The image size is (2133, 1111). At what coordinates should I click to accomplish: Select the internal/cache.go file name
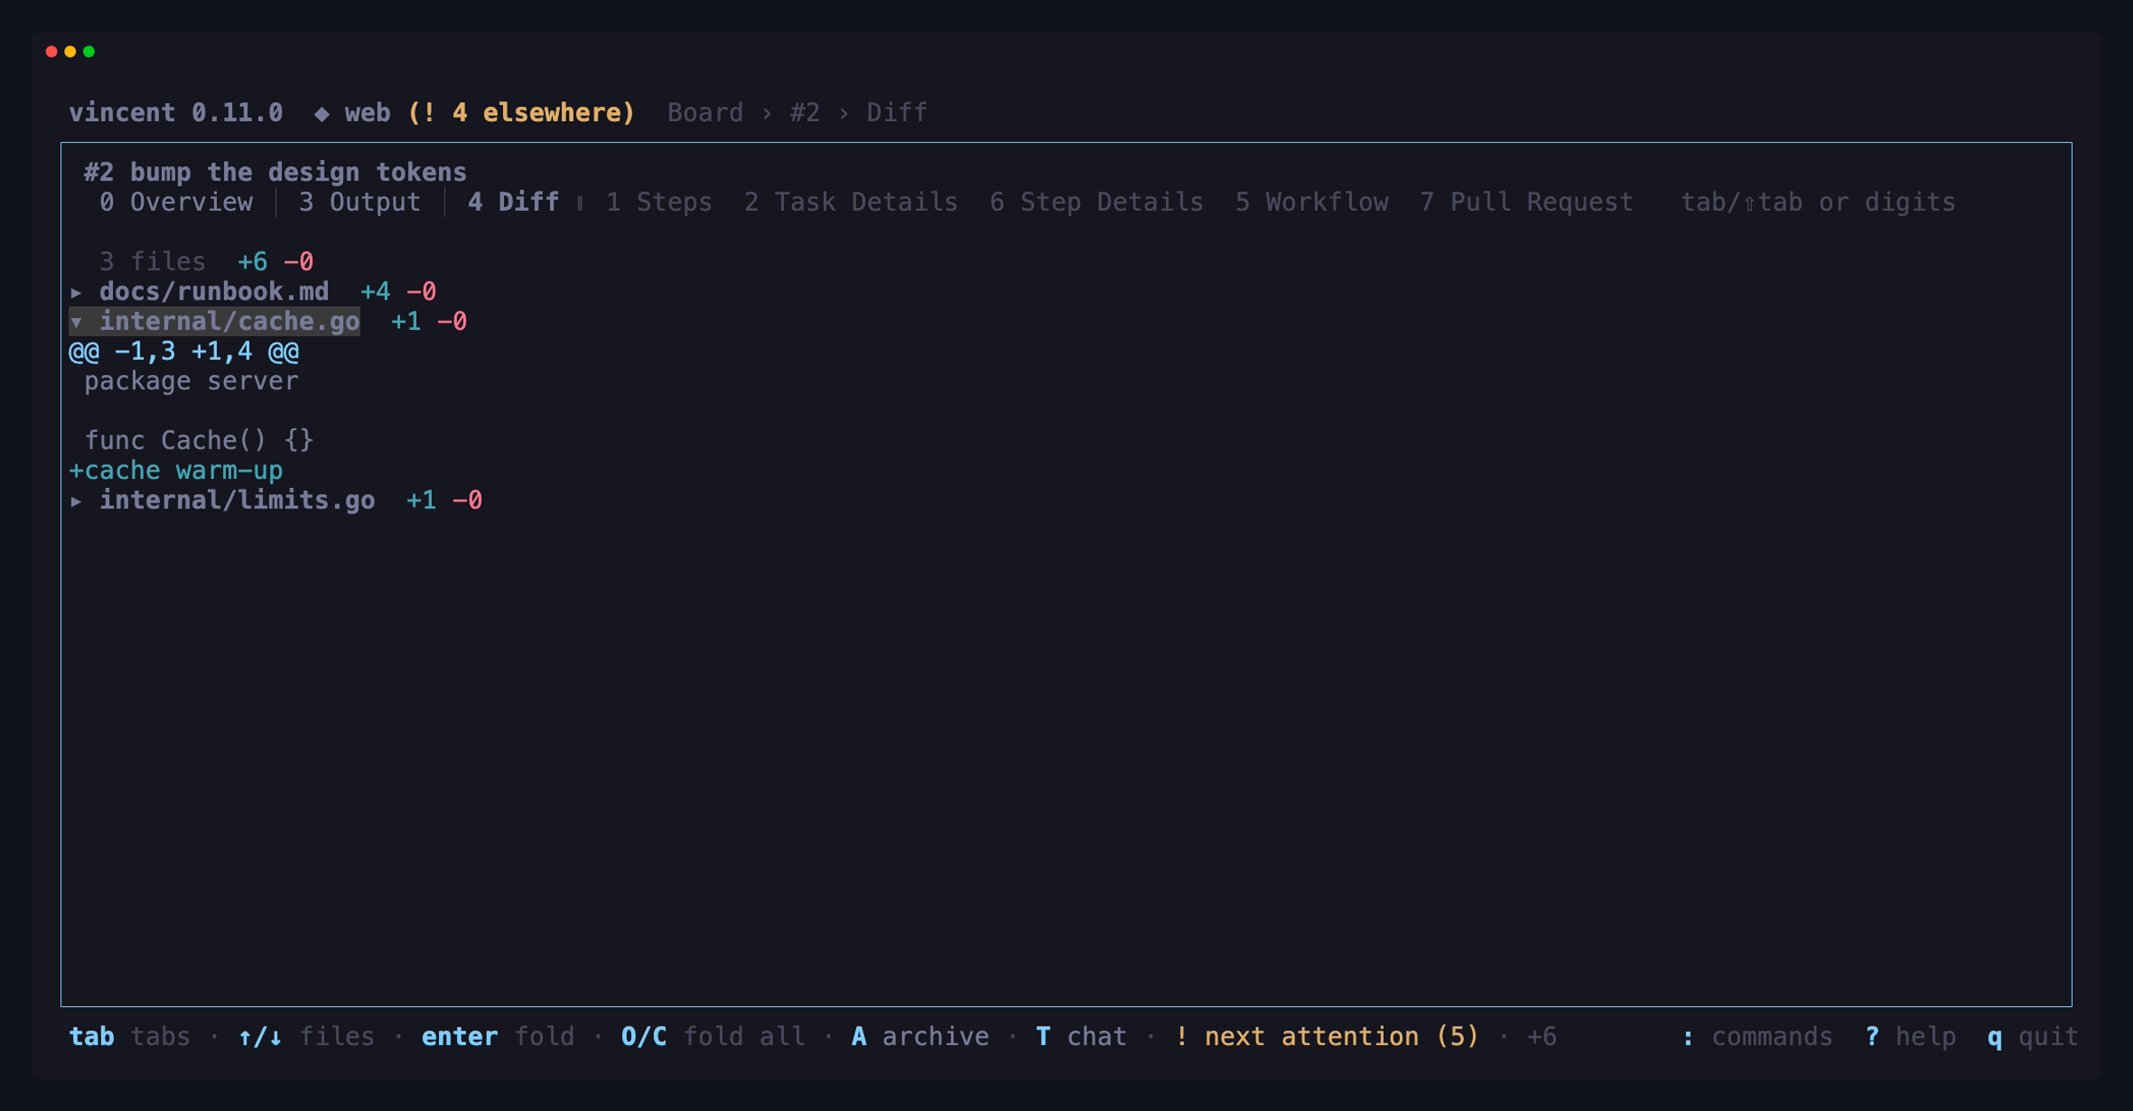coord(229,322)
